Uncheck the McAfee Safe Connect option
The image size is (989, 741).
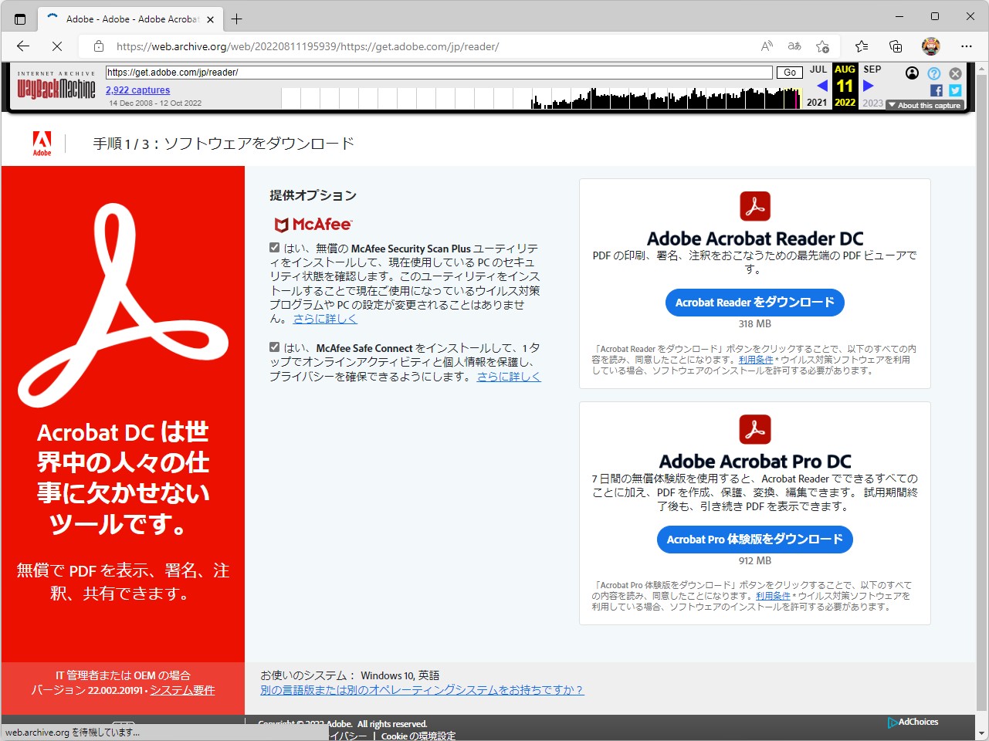[x=274, y=347]
